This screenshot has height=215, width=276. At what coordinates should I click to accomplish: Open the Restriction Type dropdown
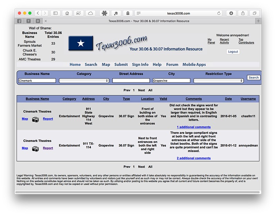click(x=218, y=81)
